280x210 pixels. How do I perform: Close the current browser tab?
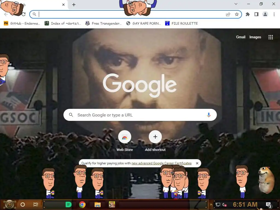click(x=63, y=5)
